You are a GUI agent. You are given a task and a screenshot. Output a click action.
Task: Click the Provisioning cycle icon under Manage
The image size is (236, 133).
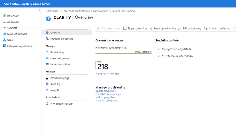(x=47, y=52)
